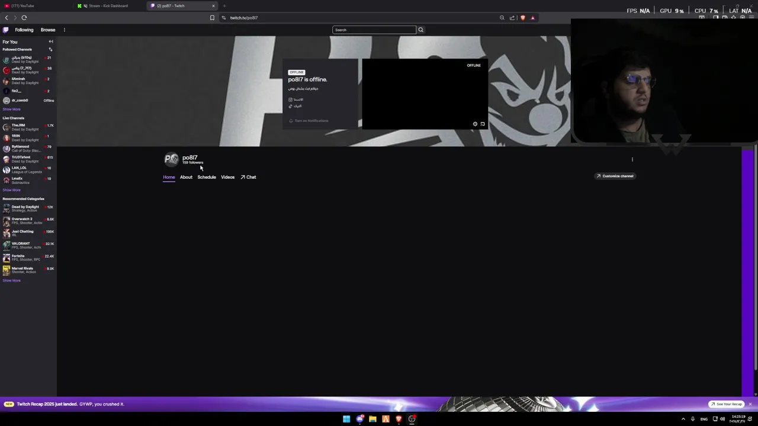Show more followed channels
Viewport: 758px width, 426px height.
coord(11,109)
